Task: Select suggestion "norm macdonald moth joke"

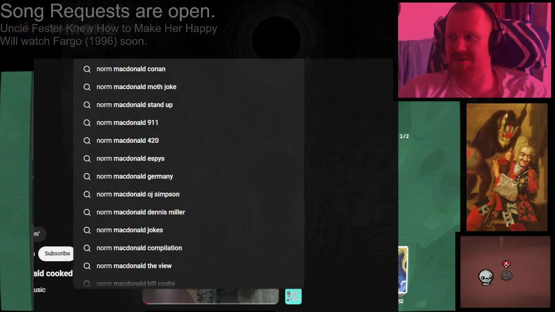Action: coord(189,87)
